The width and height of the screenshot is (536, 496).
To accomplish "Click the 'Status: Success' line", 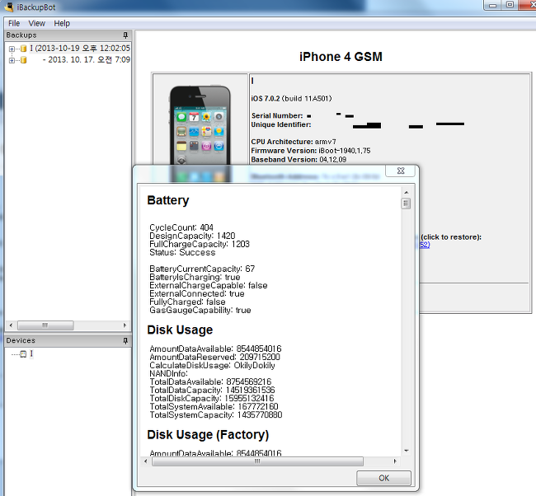I will (182, 252).
